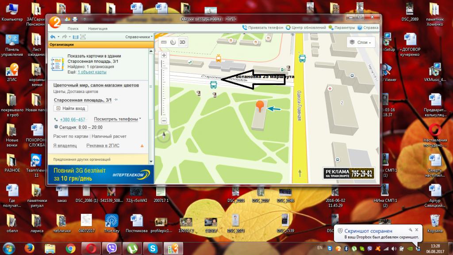The height and width of the screenshot is (255, 453).
Task: Zoom in with the map plus button
Action: click(x=164, y=55)
